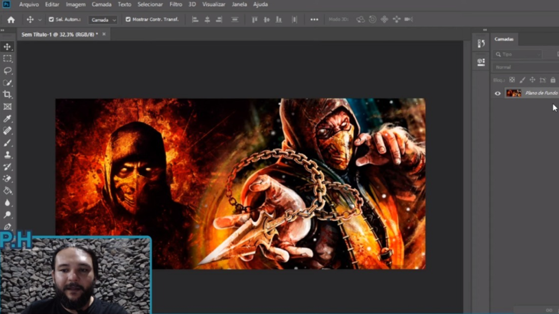Select the Paint Bucket tool
559x314 pixels.
(x=8, y=191)
